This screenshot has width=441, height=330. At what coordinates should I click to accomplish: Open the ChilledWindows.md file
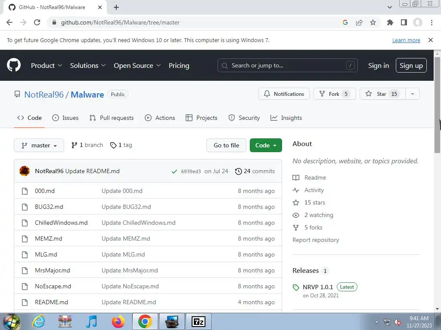(61, 223)
